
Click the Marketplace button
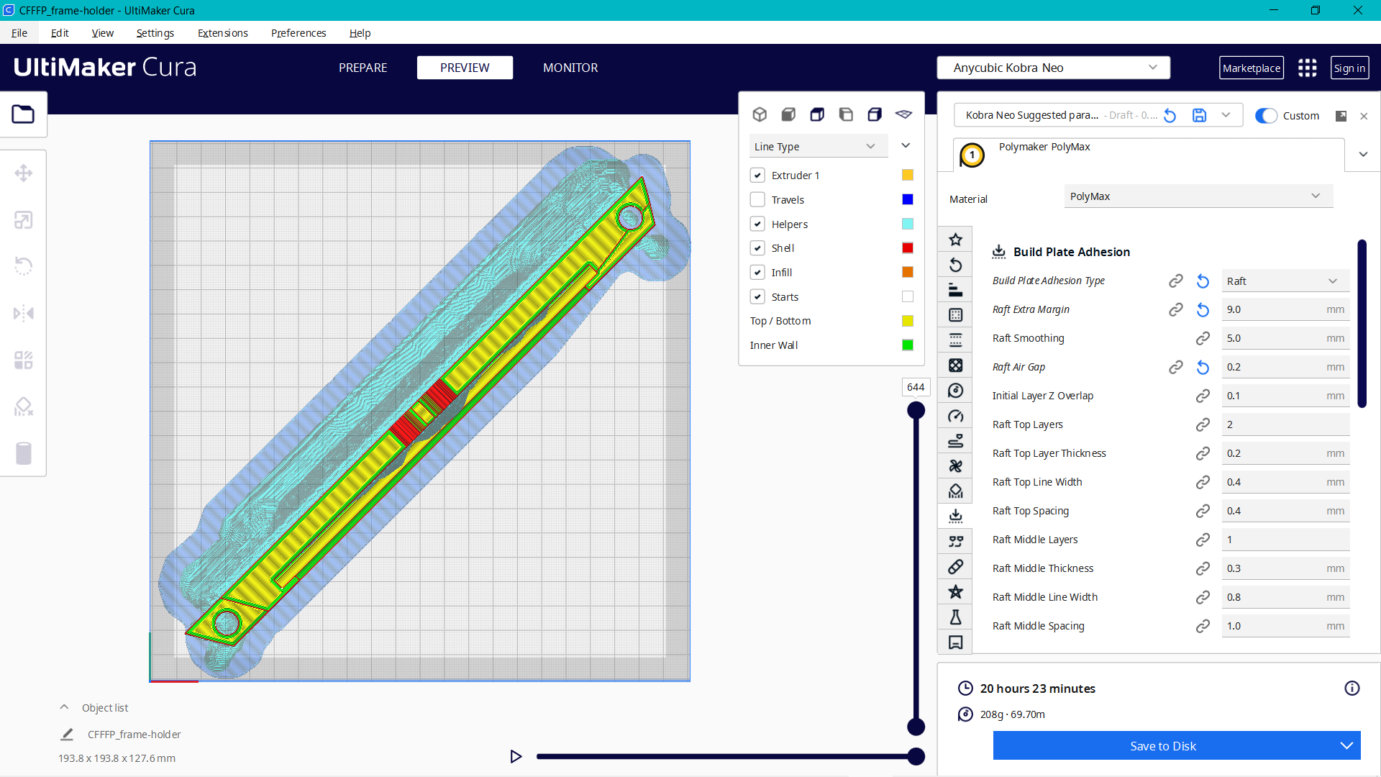coord(1252,68)
